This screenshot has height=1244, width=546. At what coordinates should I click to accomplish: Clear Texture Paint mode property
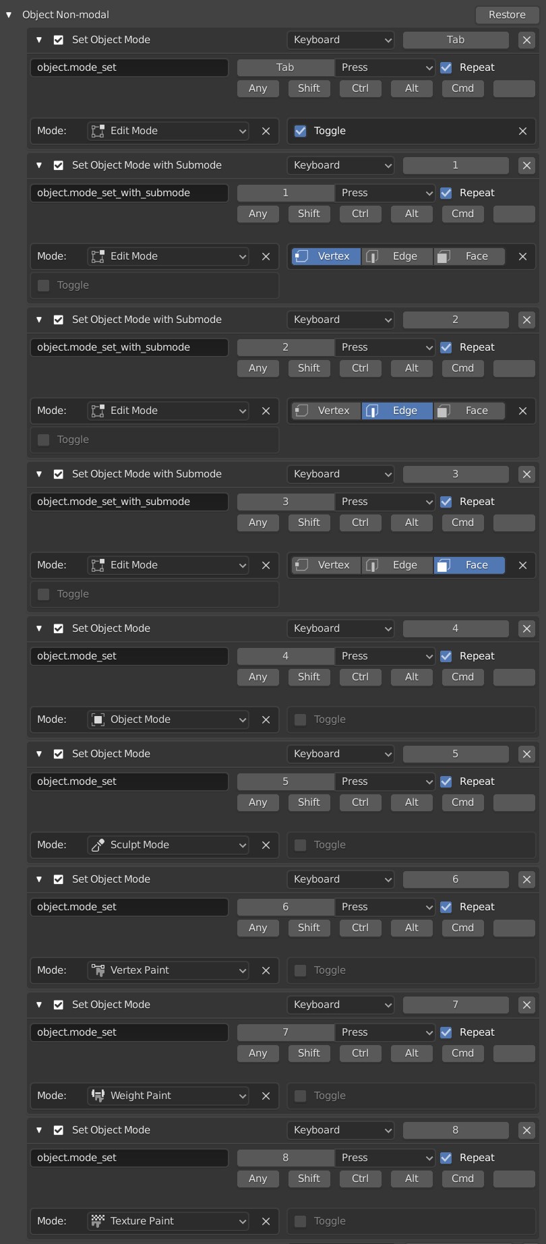click(x=266, y=1221)
